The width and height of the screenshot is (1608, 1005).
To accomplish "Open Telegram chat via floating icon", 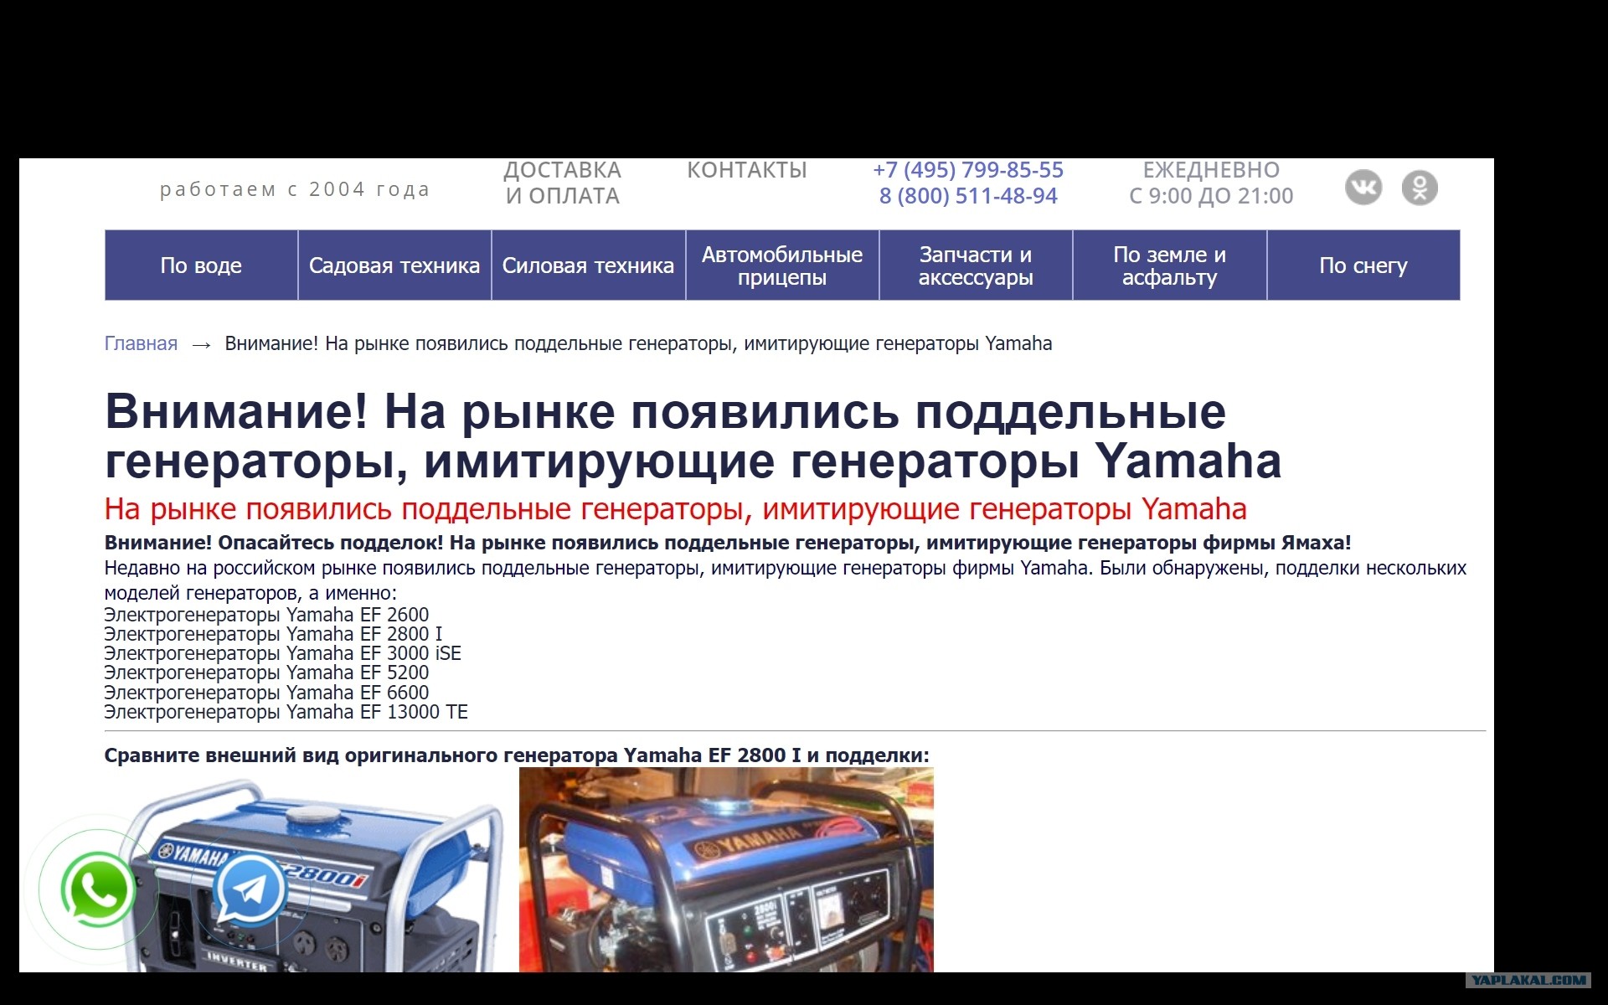I will click(x=250, y=889).
